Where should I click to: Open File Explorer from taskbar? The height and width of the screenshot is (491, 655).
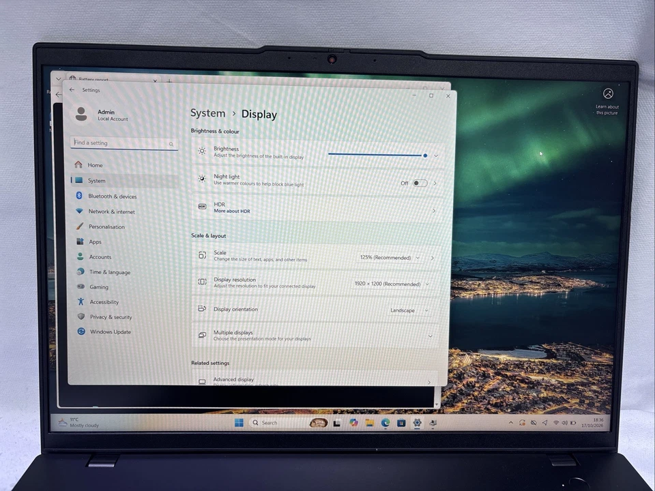(x=369, y=423)
